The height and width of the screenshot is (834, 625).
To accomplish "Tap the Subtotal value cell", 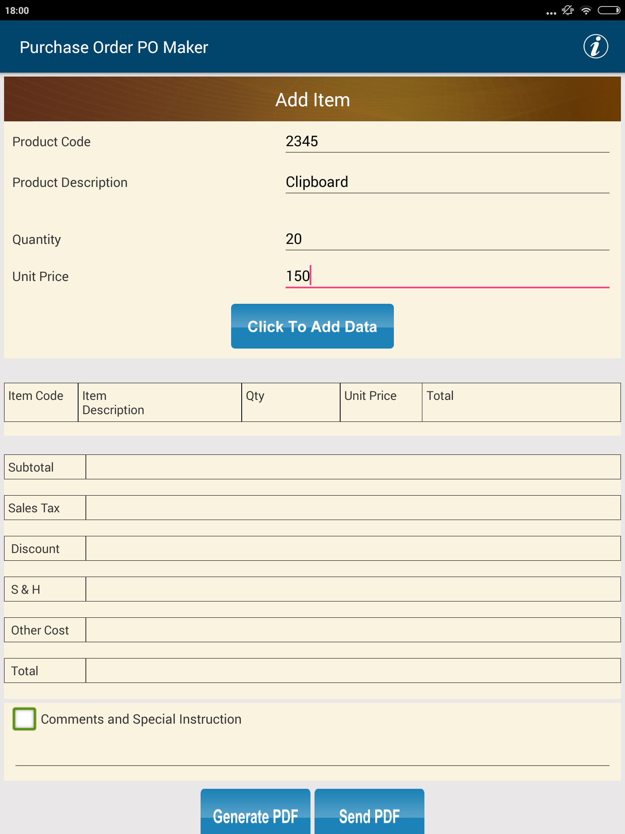I will pos(353,467).
